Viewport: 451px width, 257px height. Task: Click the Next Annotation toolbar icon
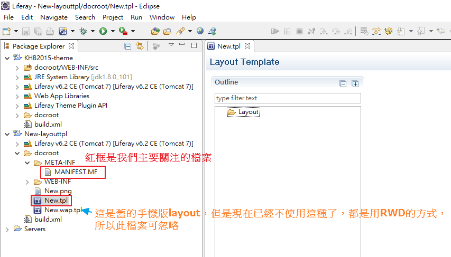pyautogui.click(x=401, y=31)
